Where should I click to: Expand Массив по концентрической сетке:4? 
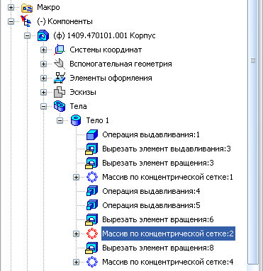pyautogui.click(x=76, y=263)
